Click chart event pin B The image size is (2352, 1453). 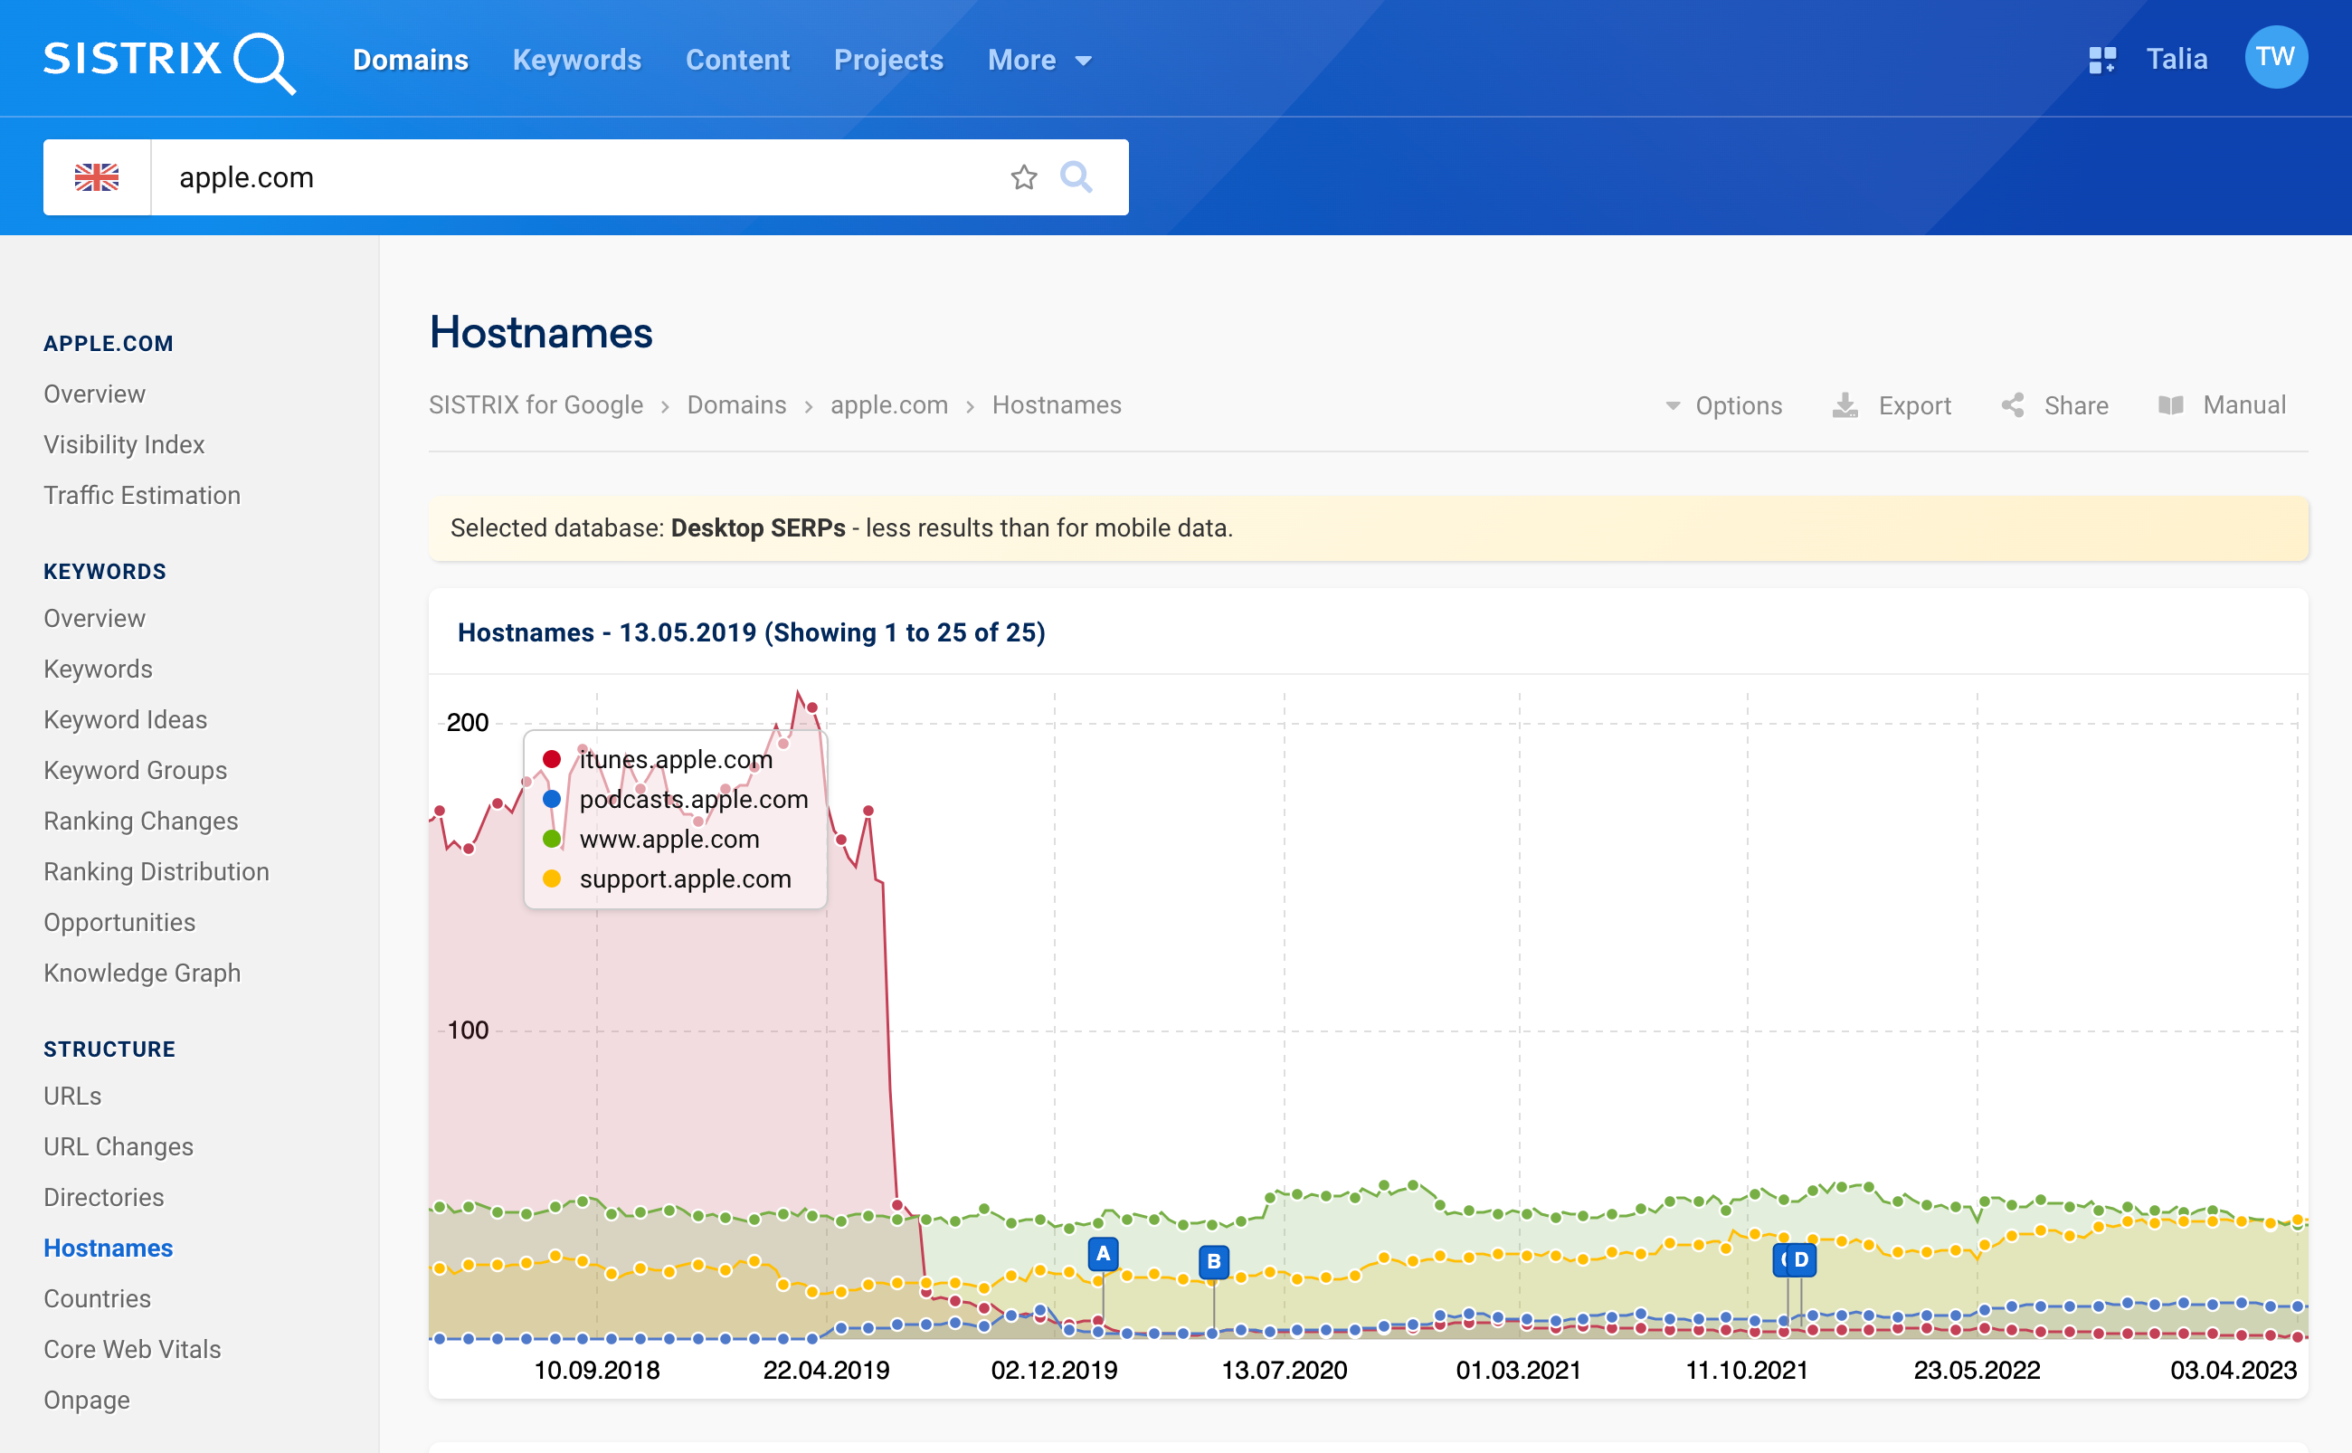pos(1213,1261)
